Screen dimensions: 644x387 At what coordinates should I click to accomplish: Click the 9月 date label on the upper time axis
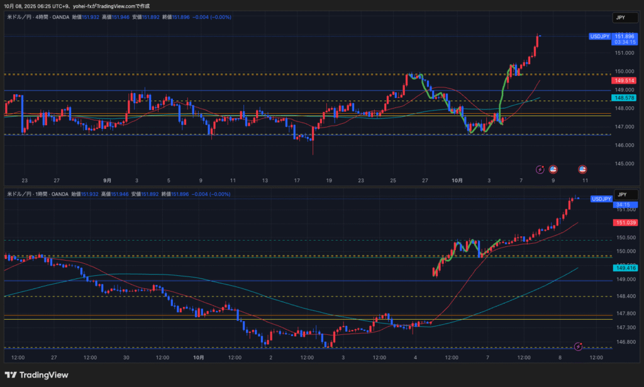107,180
